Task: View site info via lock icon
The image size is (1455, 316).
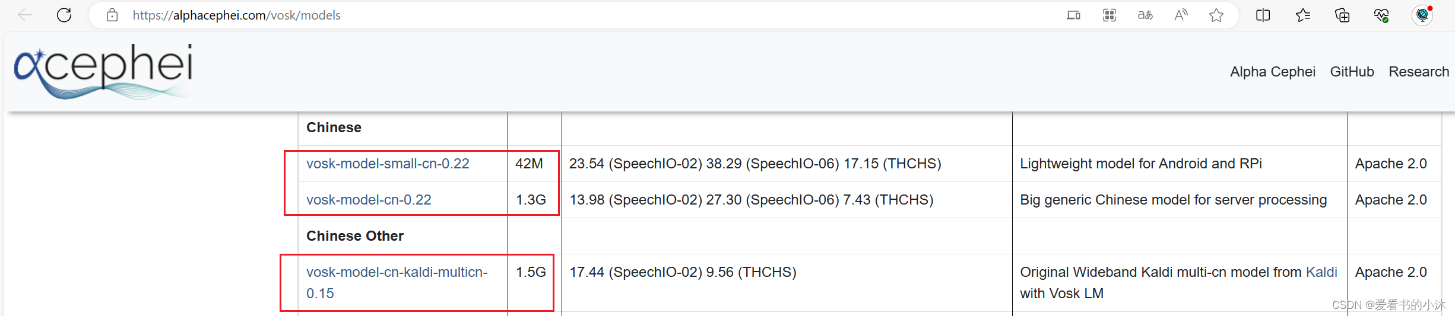Action: click(x=112, y=15)
